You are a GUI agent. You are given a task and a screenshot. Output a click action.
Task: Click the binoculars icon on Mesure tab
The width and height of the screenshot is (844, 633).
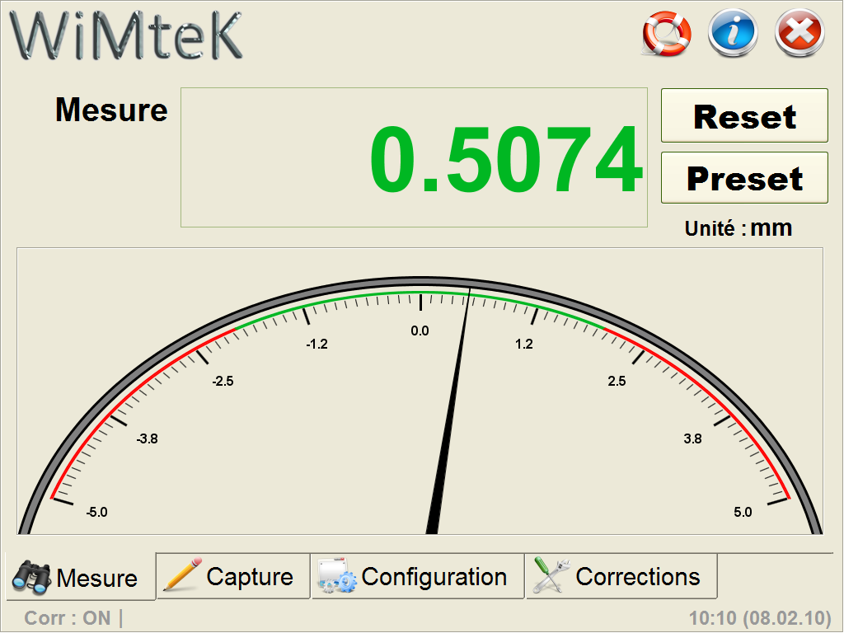pyautogui.click(x=32, y=578)
